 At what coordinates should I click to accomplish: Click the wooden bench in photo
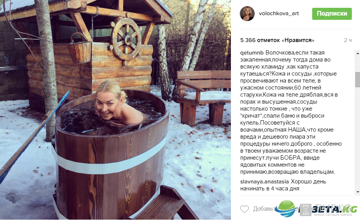pos(203,97)
